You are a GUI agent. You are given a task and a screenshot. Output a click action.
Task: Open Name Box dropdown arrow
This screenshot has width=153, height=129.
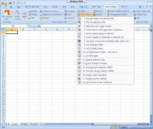click(x=27, y=26)
